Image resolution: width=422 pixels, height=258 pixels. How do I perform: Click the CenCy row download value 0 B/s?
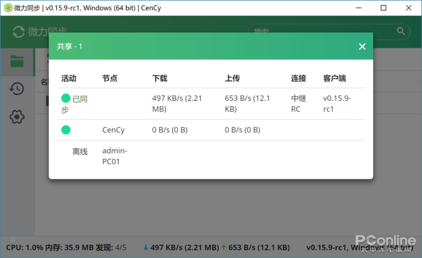coord(170,130)
